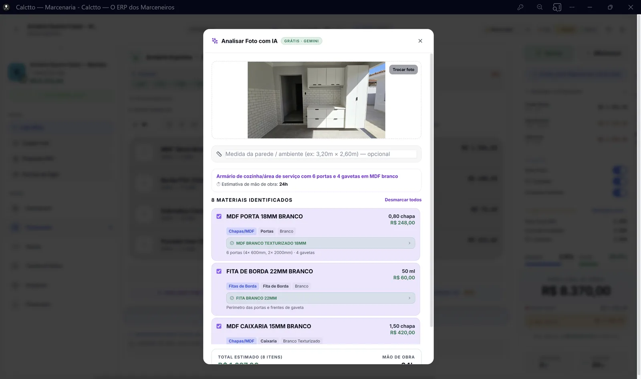
Task: Open the three-dot menu in title bar
Action: (572, 7)
